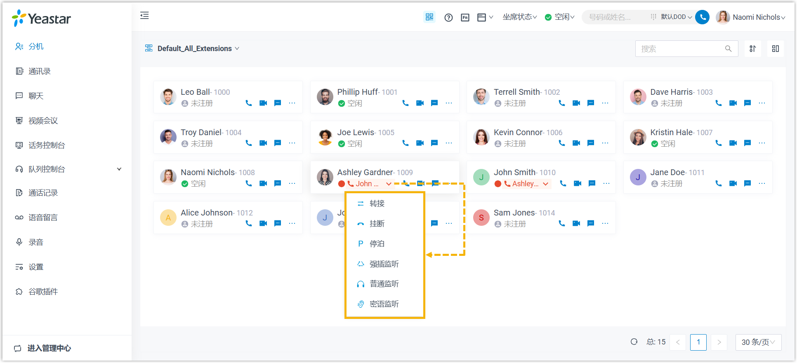Click 进入管理中心 at sidebar bottom

(49, 348)
